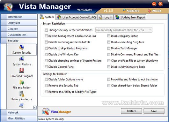Click the Yamicsoft label
The height and width of the screenshot is (122, 169).
(84, 10)
